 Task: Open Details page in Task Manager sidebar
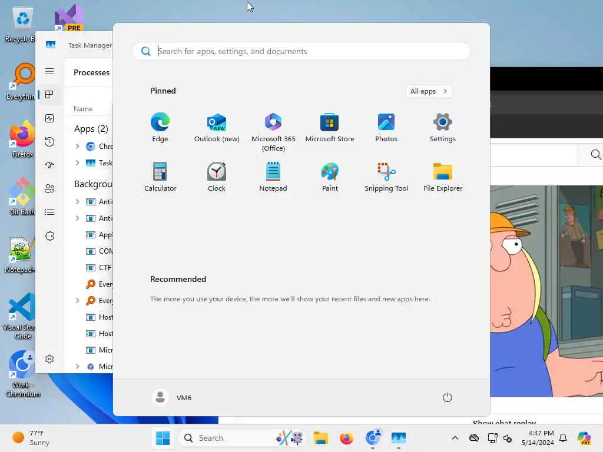[x=49, y=212]
